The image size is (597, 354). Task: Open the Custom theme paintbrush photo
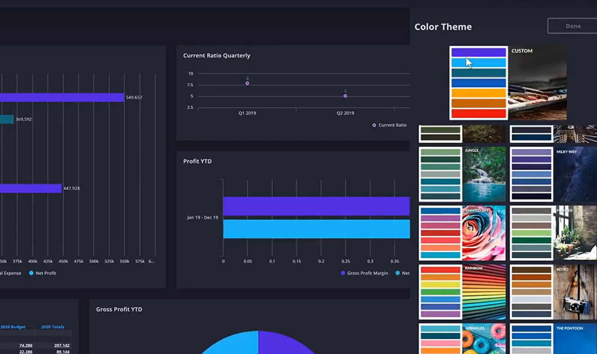tap(537, 83)
